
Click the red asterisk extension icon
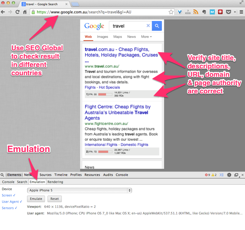220,12
